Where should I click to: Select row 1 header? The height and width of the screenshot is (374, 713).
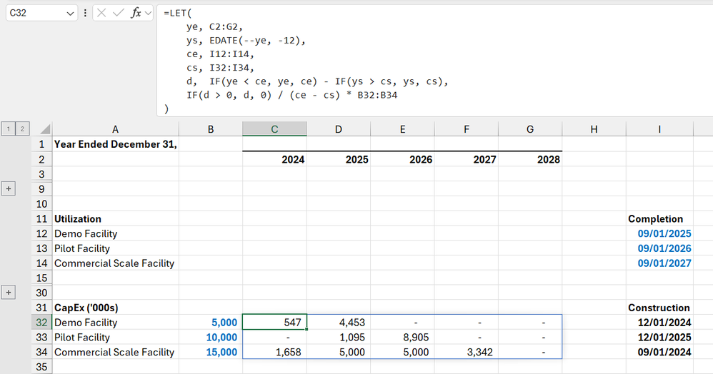[42, 144]
